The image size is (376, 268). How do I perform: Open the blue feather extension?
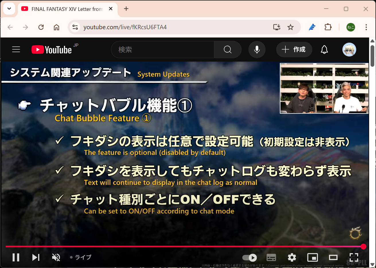(x=312, y=27)
